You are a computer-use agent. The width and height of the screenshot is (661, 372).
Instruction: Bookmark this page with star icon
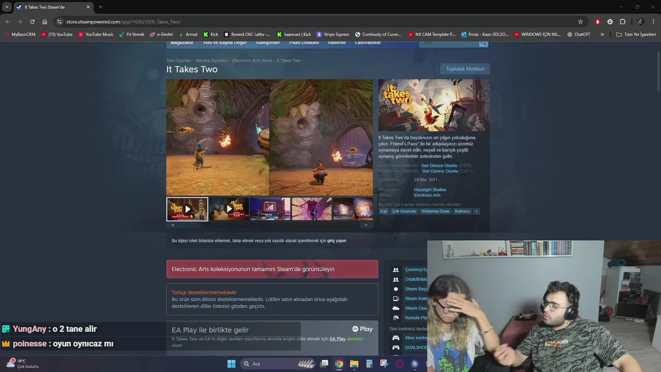coord(580,22)
